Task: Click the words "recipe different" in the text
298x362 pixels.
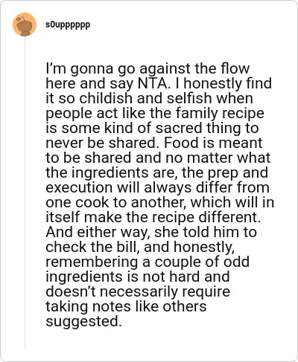Action: coord(204,217)
